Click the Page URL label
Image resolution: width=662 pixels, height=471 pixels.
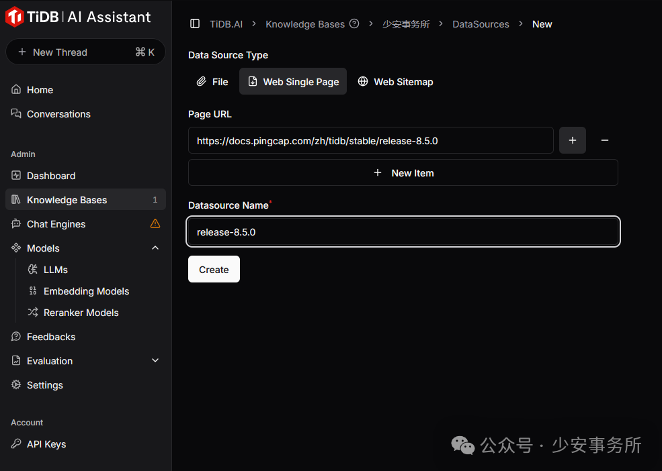pos(210,114)
